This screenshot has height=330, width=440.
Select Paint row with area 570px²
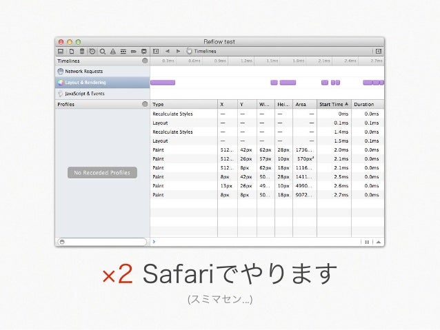pos(267,158)
